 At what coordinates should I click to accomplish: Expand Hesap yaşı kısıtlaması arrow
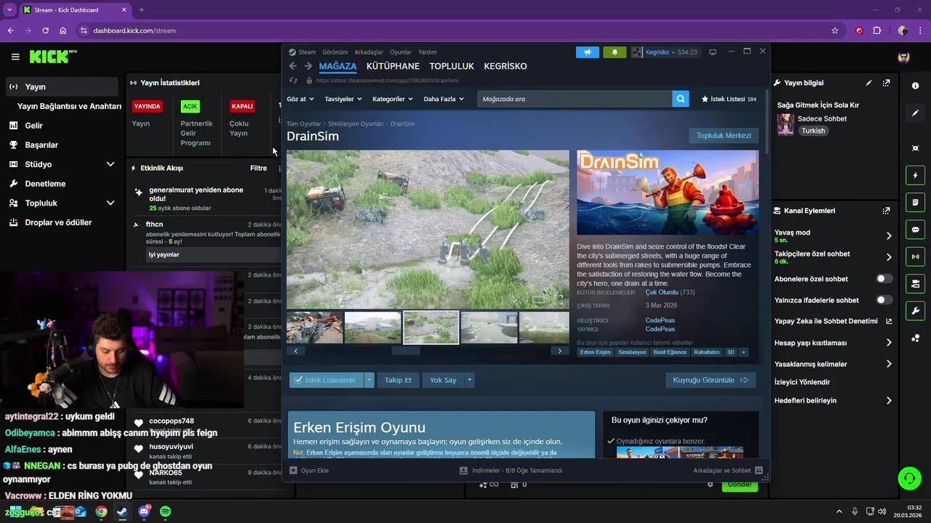[x=889, y=343]
